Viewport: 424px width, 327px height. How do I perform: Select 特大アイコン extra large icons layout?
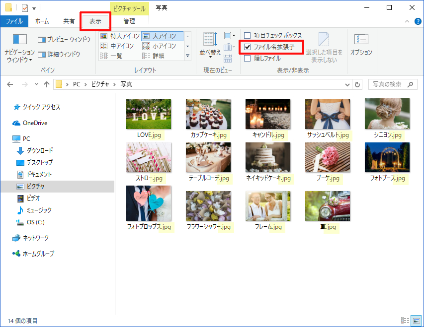(120, 36)
